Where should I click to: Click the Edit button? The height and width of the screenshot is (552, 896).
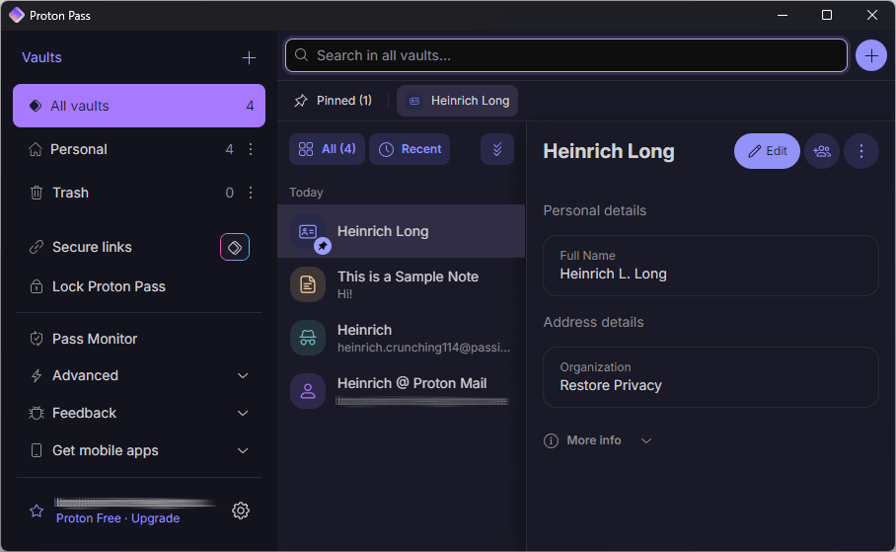tap(767, 151)
